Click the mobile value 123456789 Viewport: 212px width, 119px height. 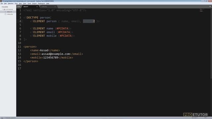tap(51, 58)
